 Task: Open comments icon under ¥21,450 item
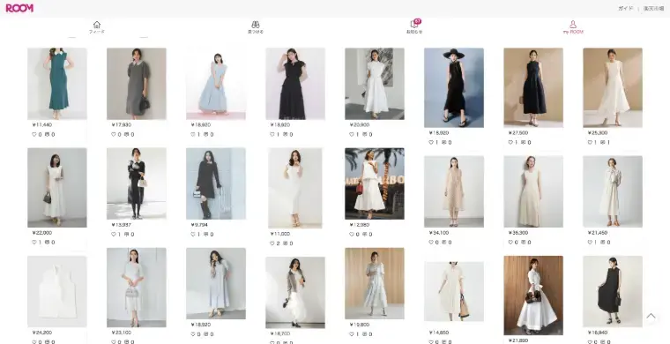(603, 242)
